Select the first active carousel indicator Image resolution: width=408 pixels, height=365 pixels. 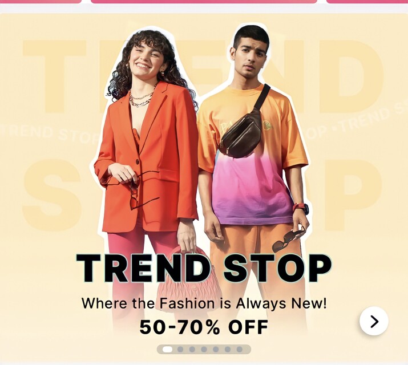167,350
